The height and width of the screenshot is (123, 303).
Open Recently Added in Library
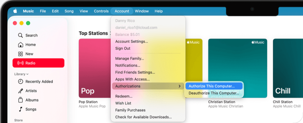38,82
